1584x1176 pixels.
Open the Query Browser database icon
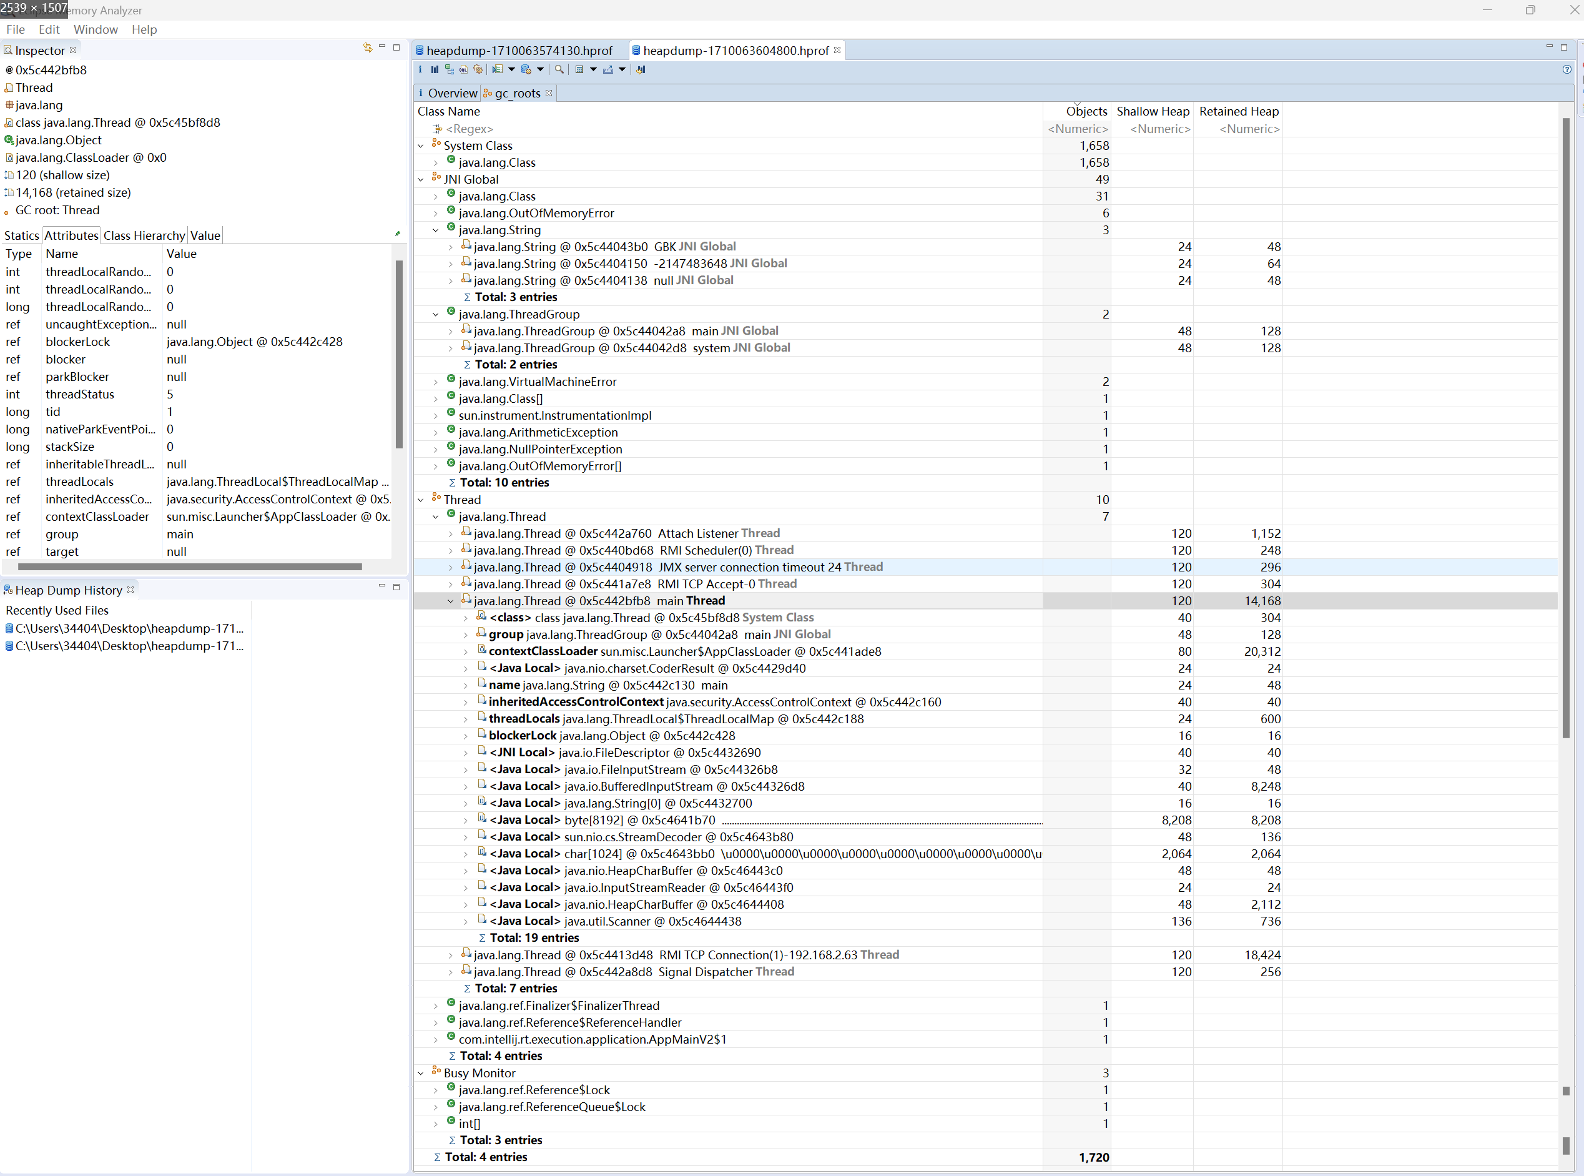pyautogui.click(x=526, y=69)
